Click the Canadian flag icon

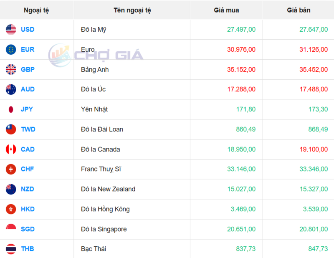click(11, 149)
